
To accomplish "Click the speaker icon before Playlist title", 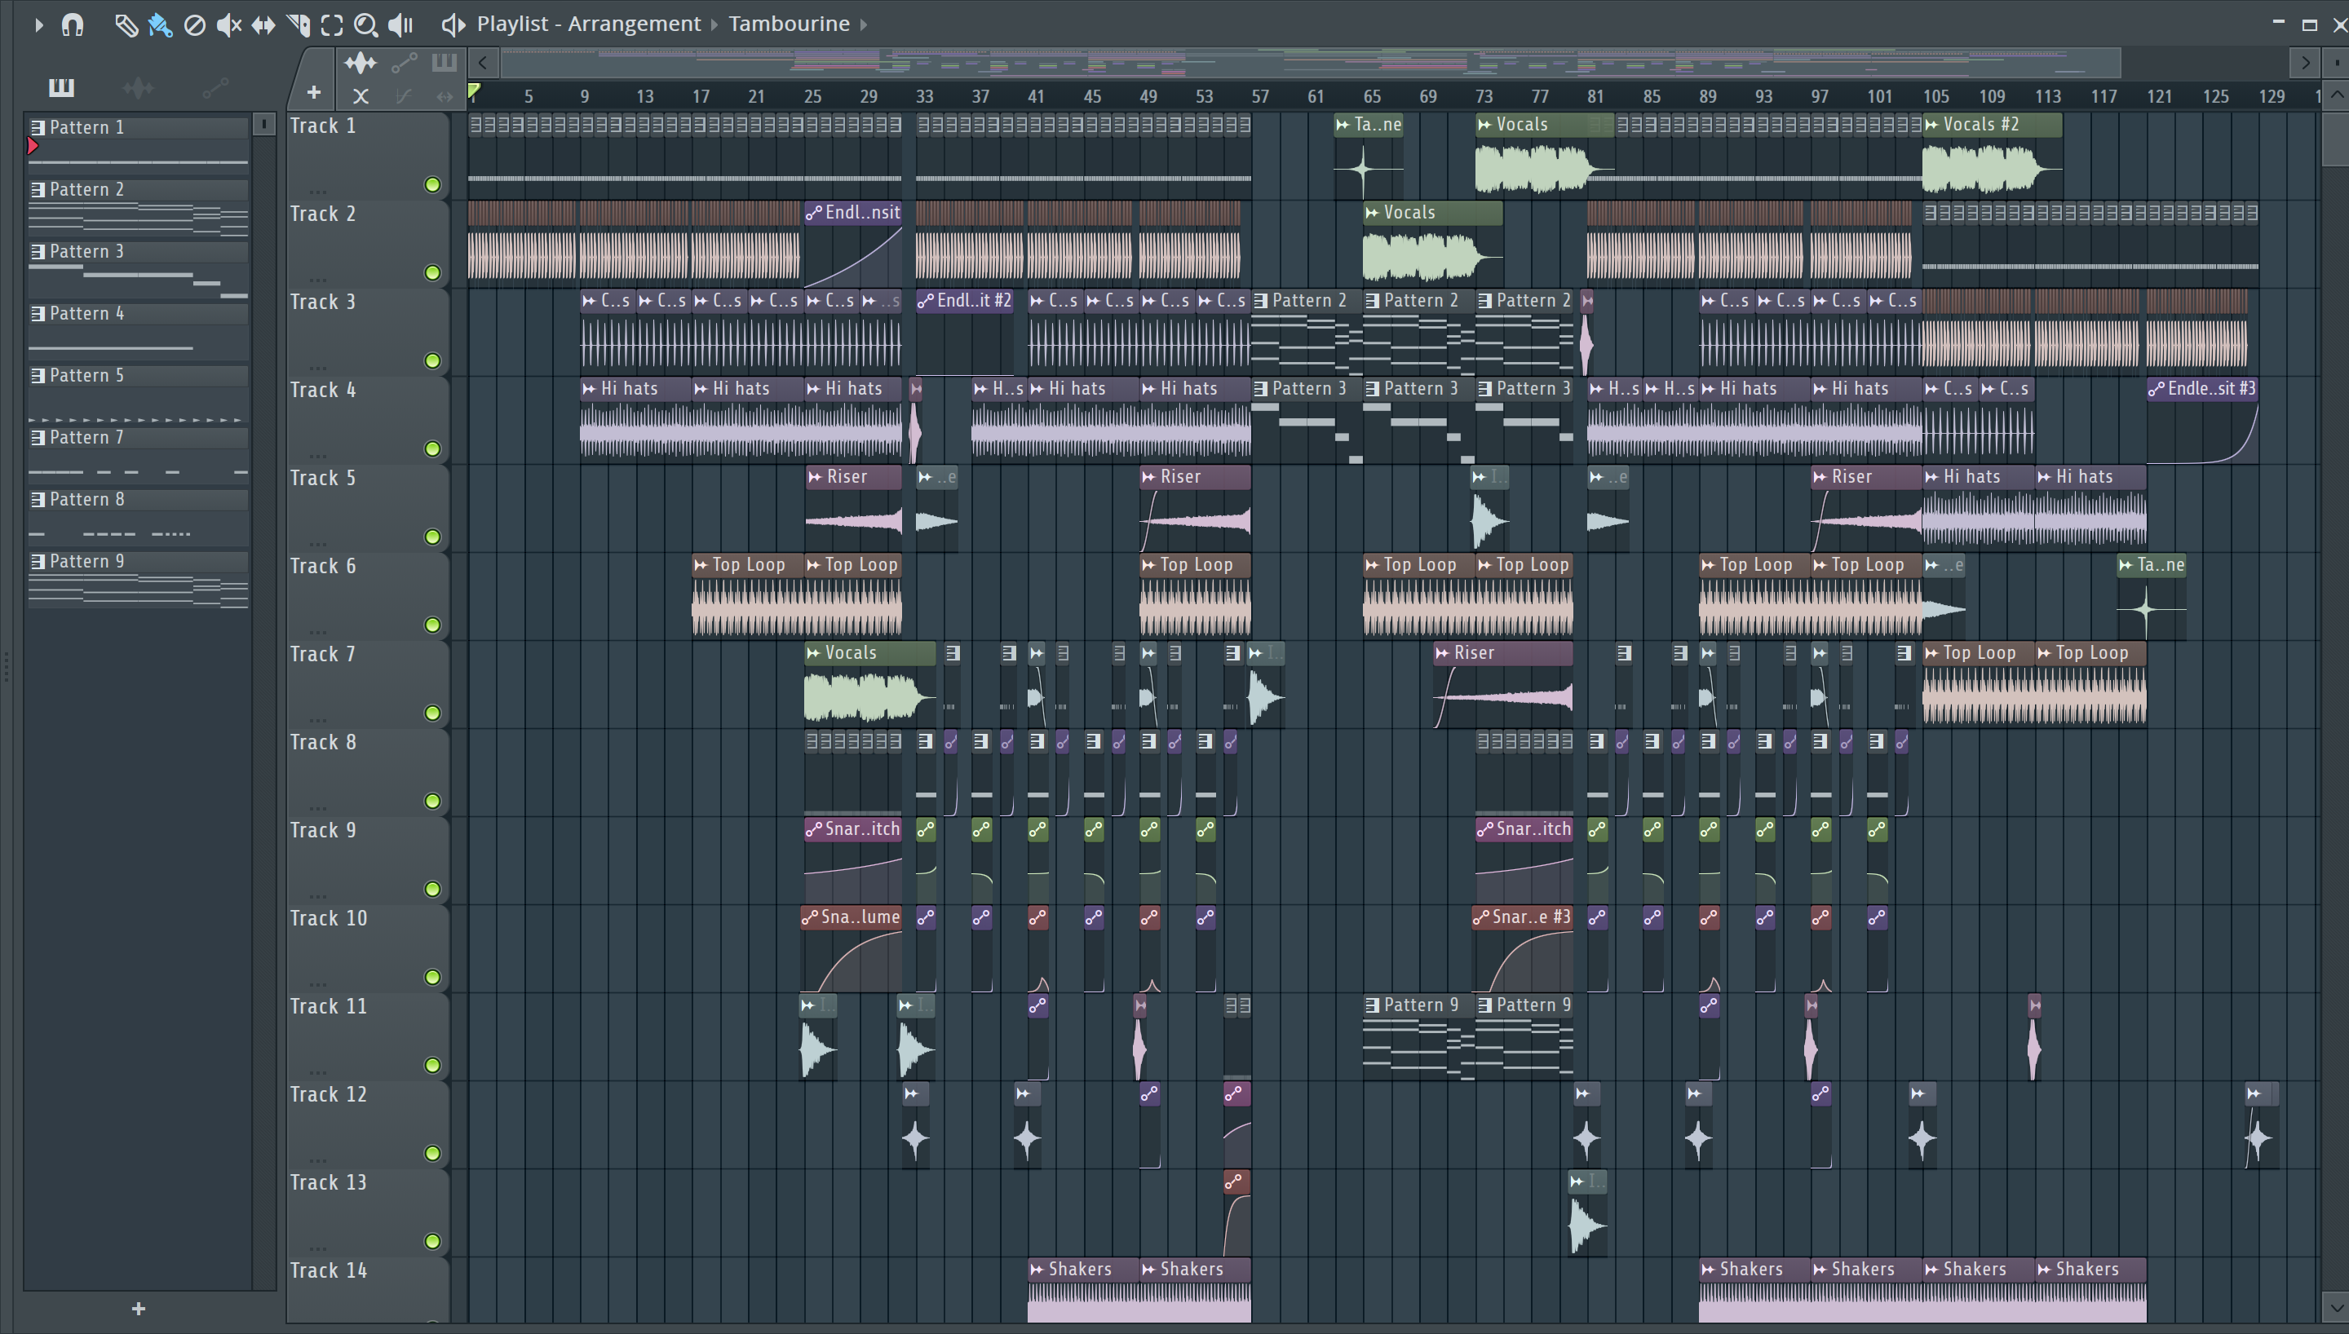I will tap(453, 24).
